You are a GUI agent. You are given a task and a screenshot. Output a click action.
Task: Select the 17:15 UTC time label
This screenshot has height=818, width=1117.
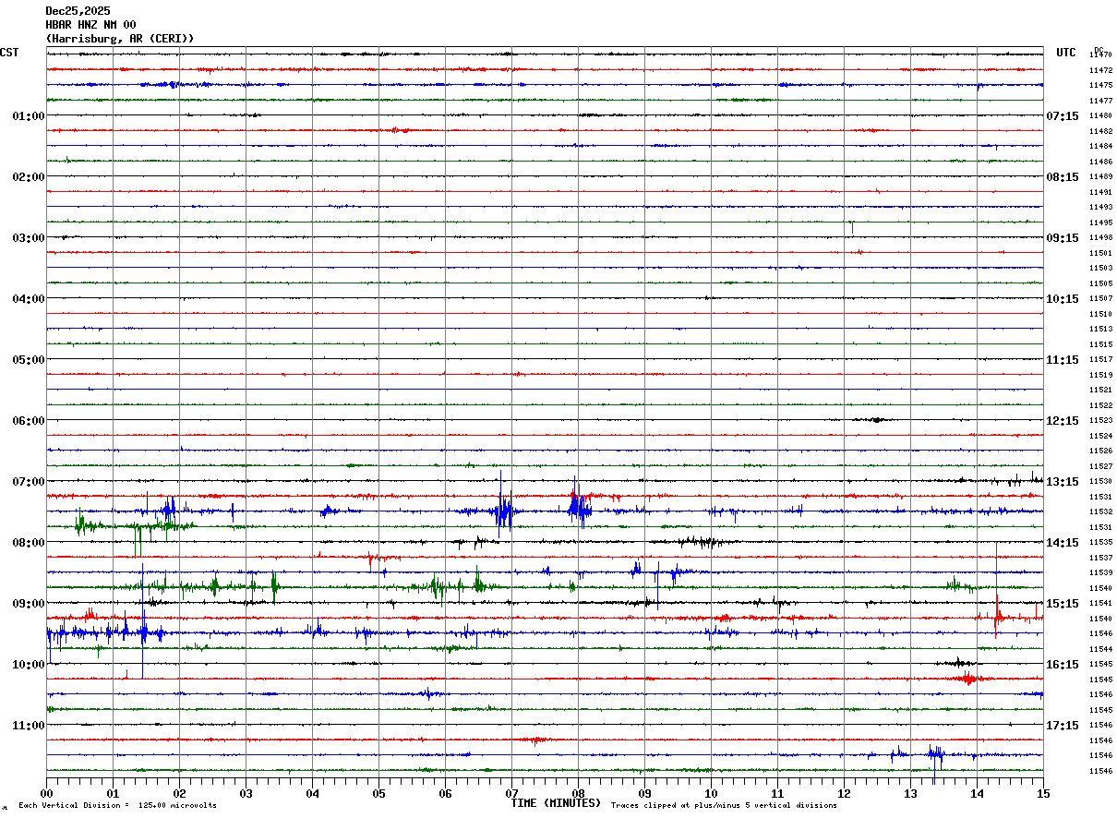[1063, 726]
